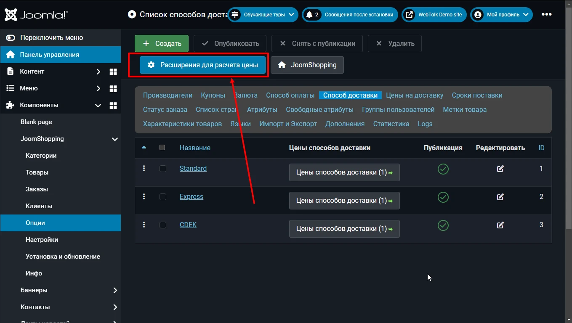Open Заказы in the JoomShopping menu

click(x=37, y=189)
